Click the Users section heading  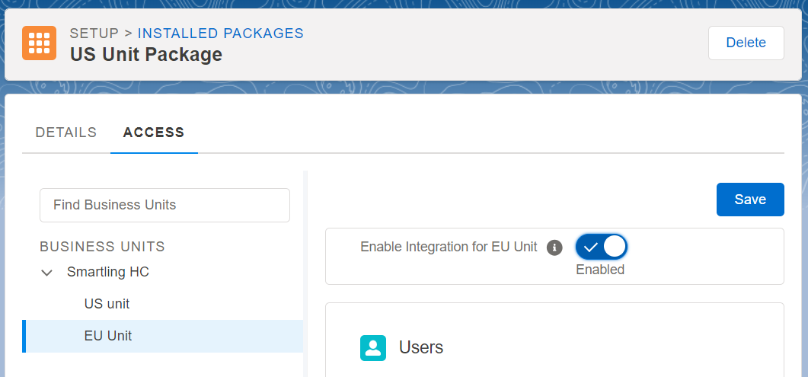point(421,347)
